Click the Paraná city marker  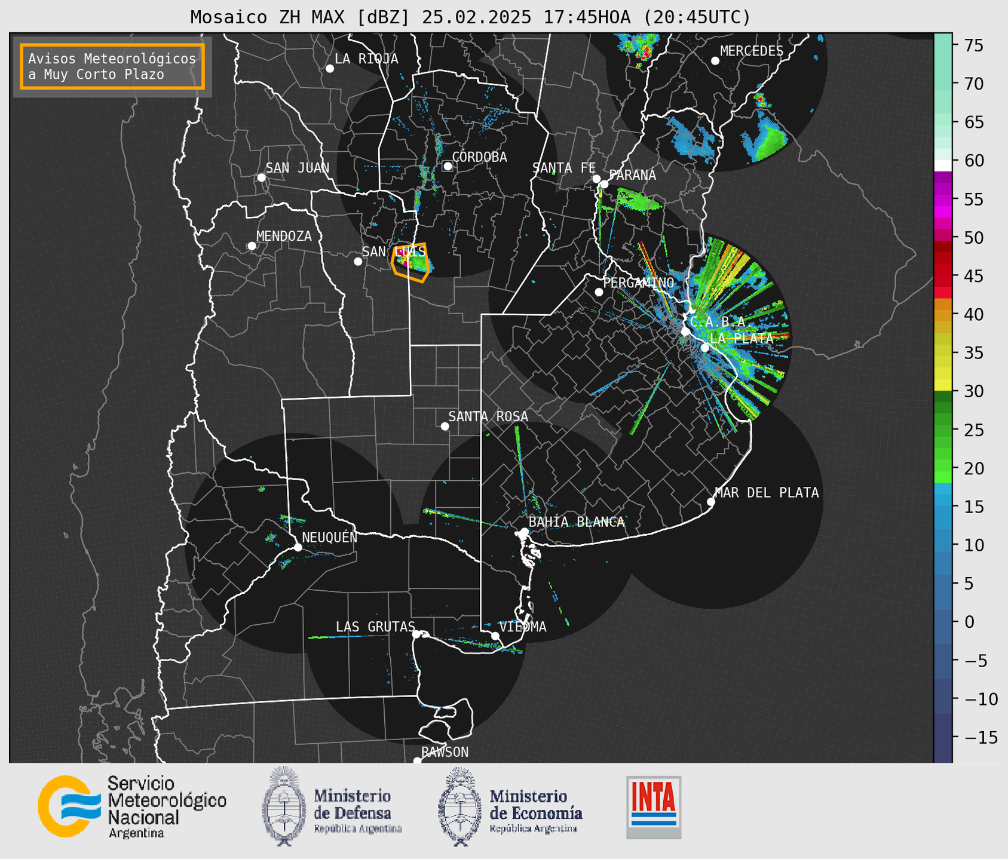pos(604,184)
